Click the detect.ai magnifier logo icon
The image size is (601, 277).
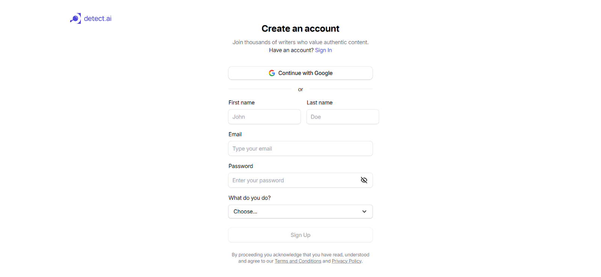pos(76,18)
